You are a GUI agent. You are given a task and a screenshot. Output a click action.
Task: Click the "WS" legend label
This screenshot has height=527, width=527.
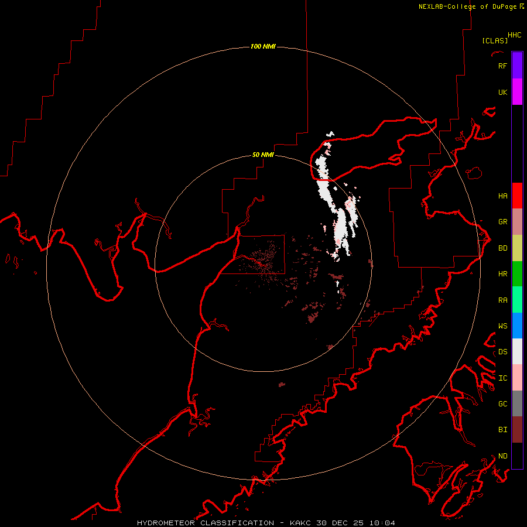pos(502,326)
